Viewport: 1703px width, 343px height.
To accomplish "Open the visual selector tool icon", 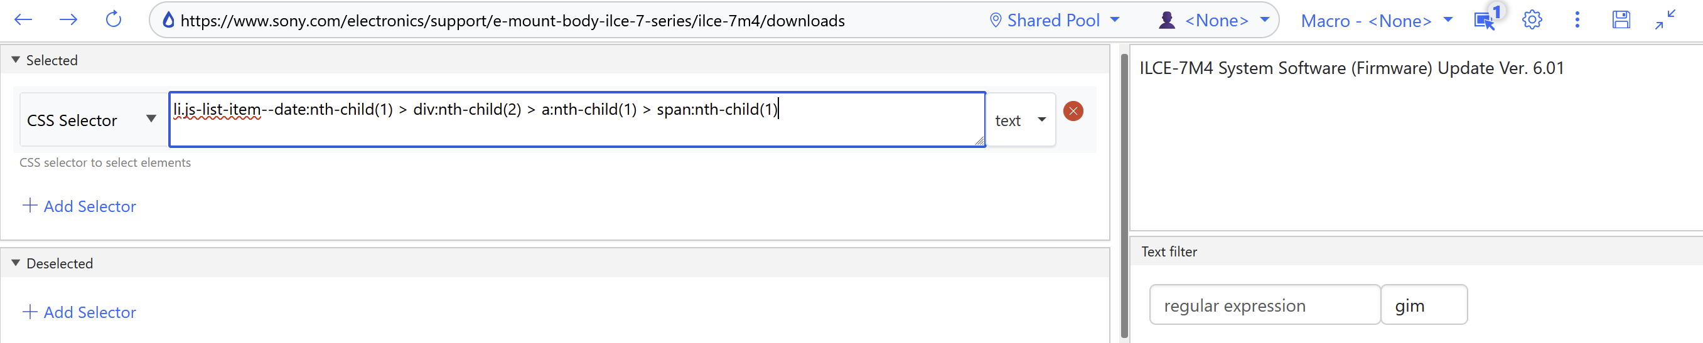I will [x=1484, y=21].
